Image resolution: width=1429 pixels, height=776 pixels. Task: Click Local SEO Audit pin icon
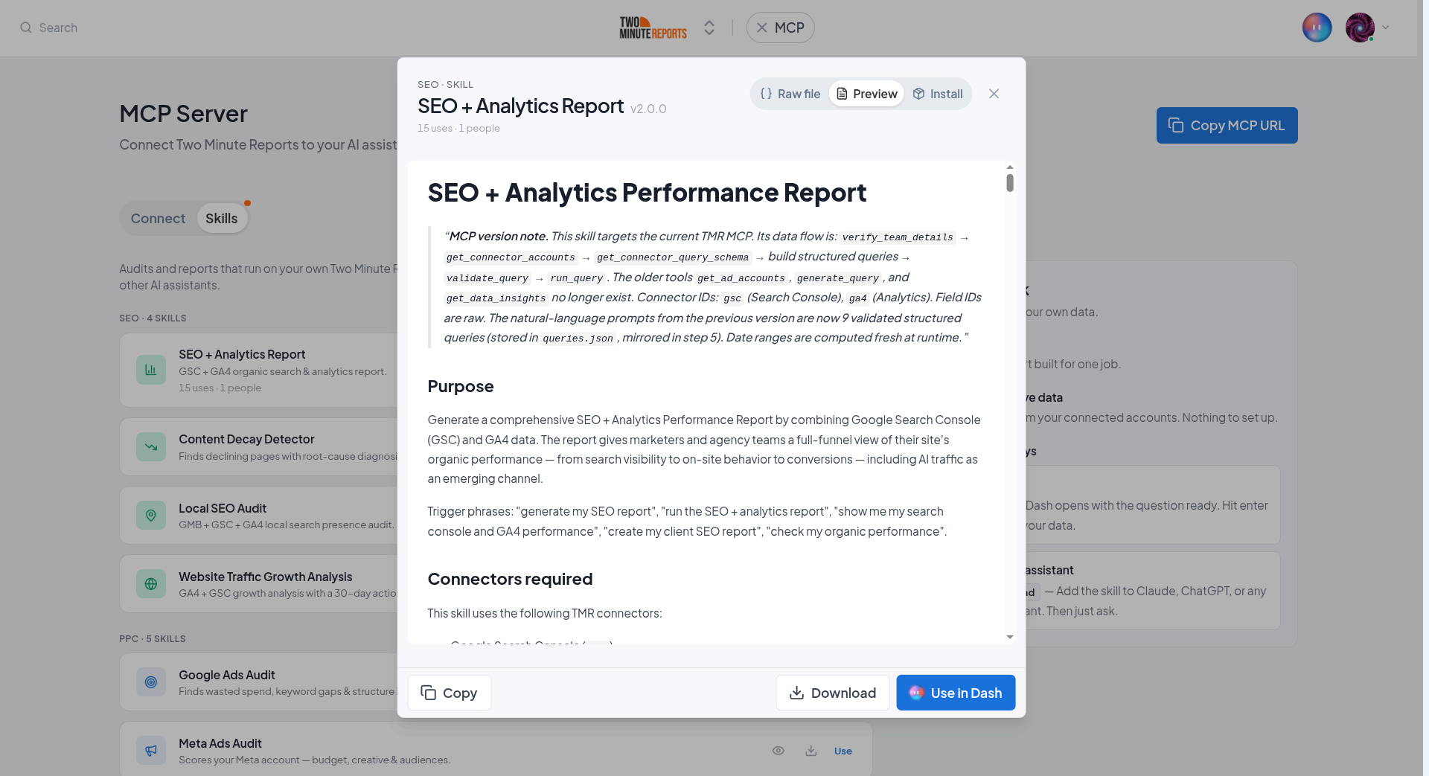click(151, 516)
